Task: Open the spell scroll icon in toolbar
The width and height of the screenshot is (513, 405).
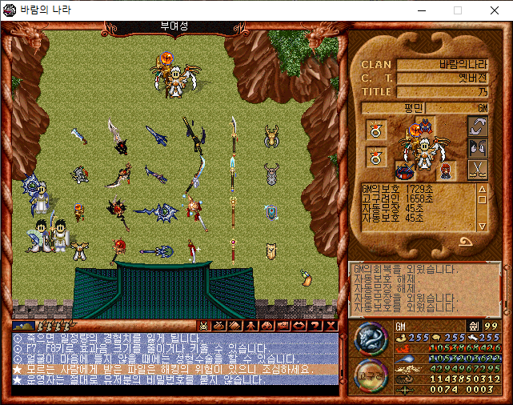Action: click(x=235, y=326)
